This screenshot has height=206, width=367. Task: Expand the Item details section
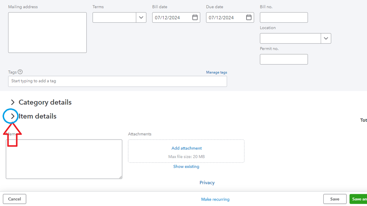pos(12,116)
